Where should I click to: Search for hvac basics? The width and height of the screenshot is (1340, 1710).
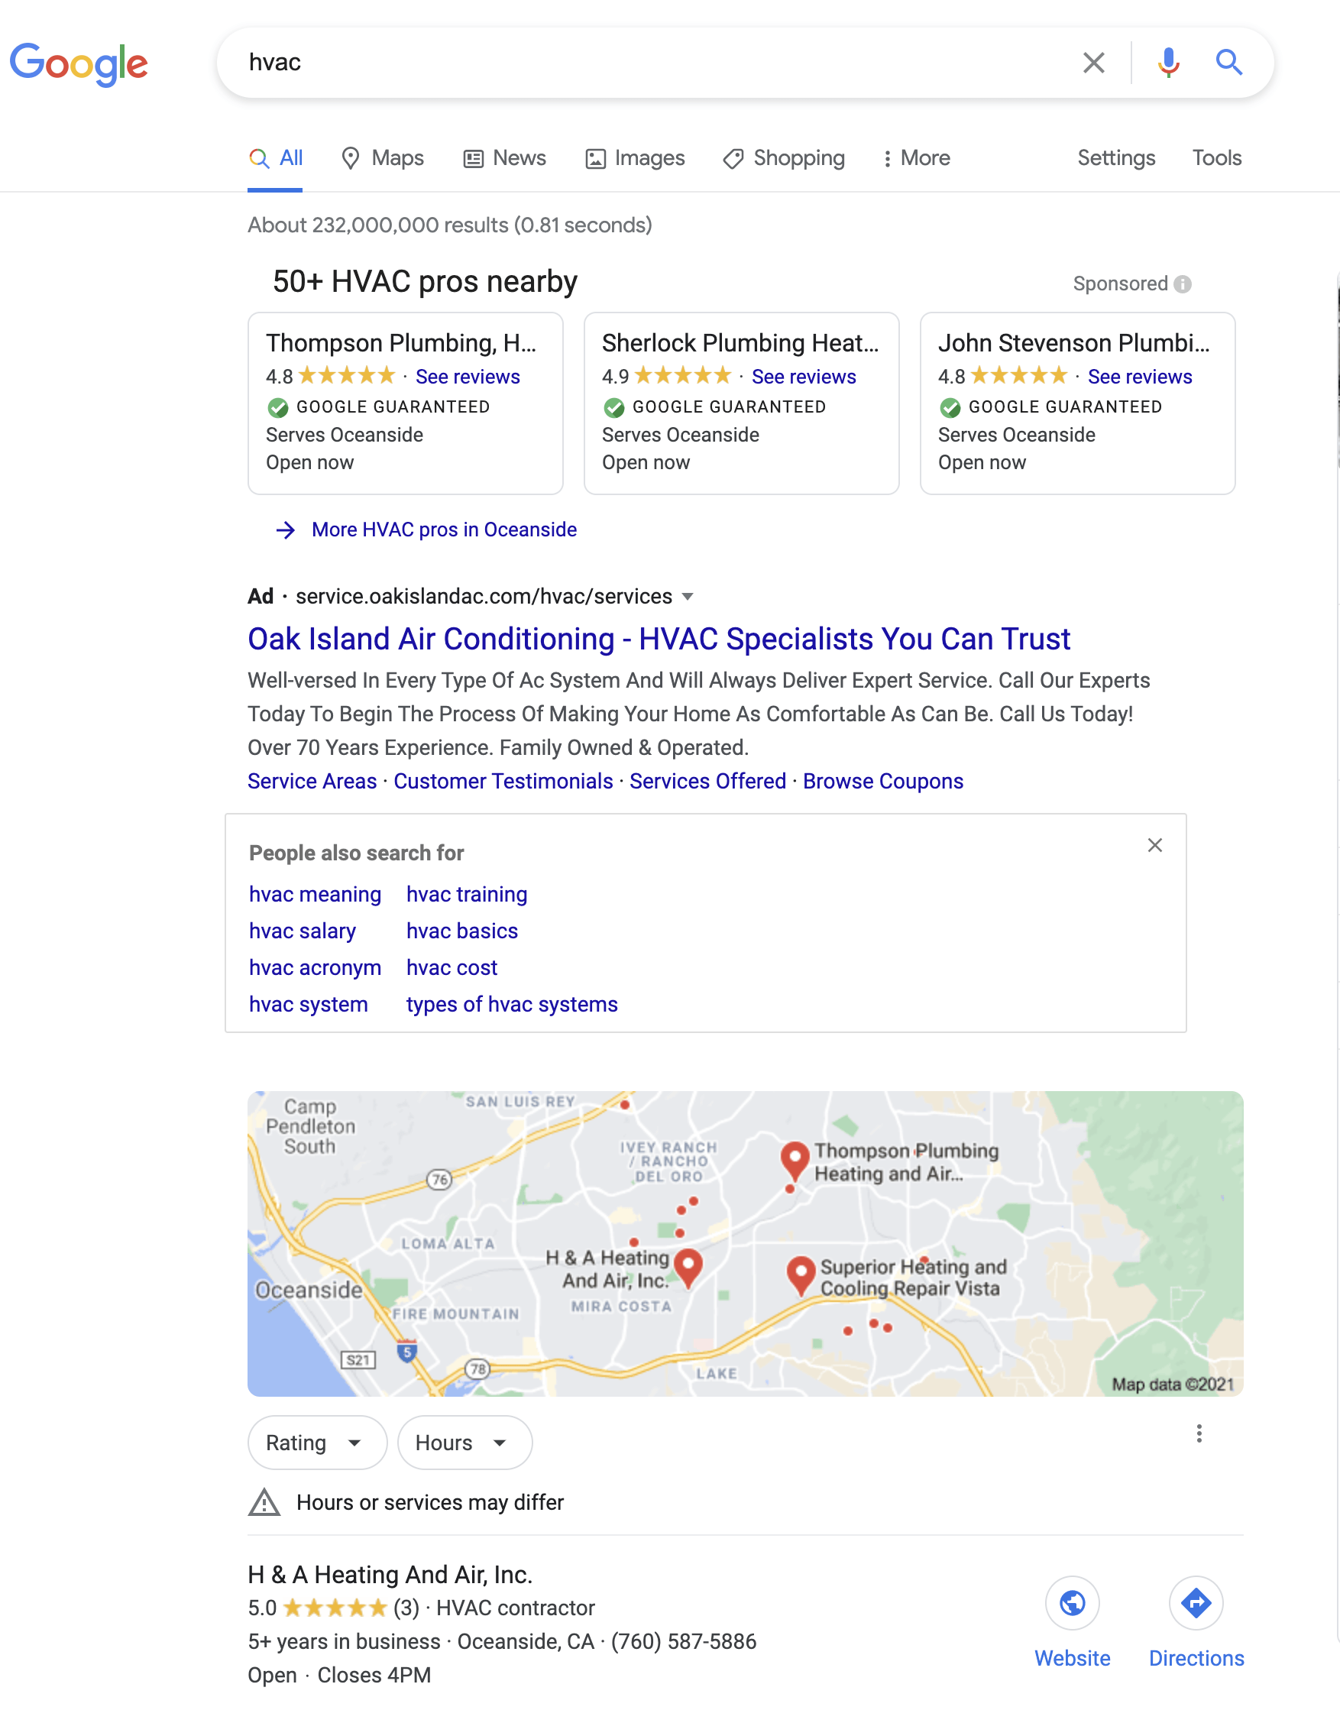462,931
